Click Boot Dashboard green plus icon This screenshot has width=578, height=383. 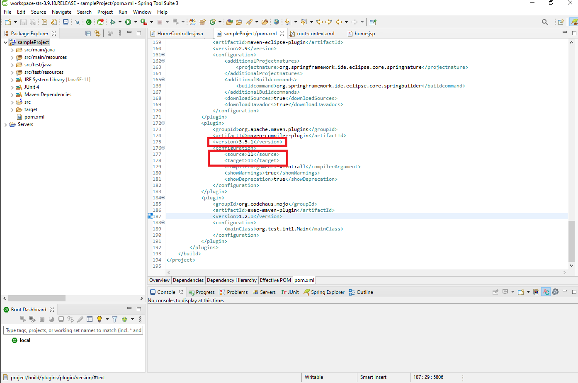click(124, 319)
